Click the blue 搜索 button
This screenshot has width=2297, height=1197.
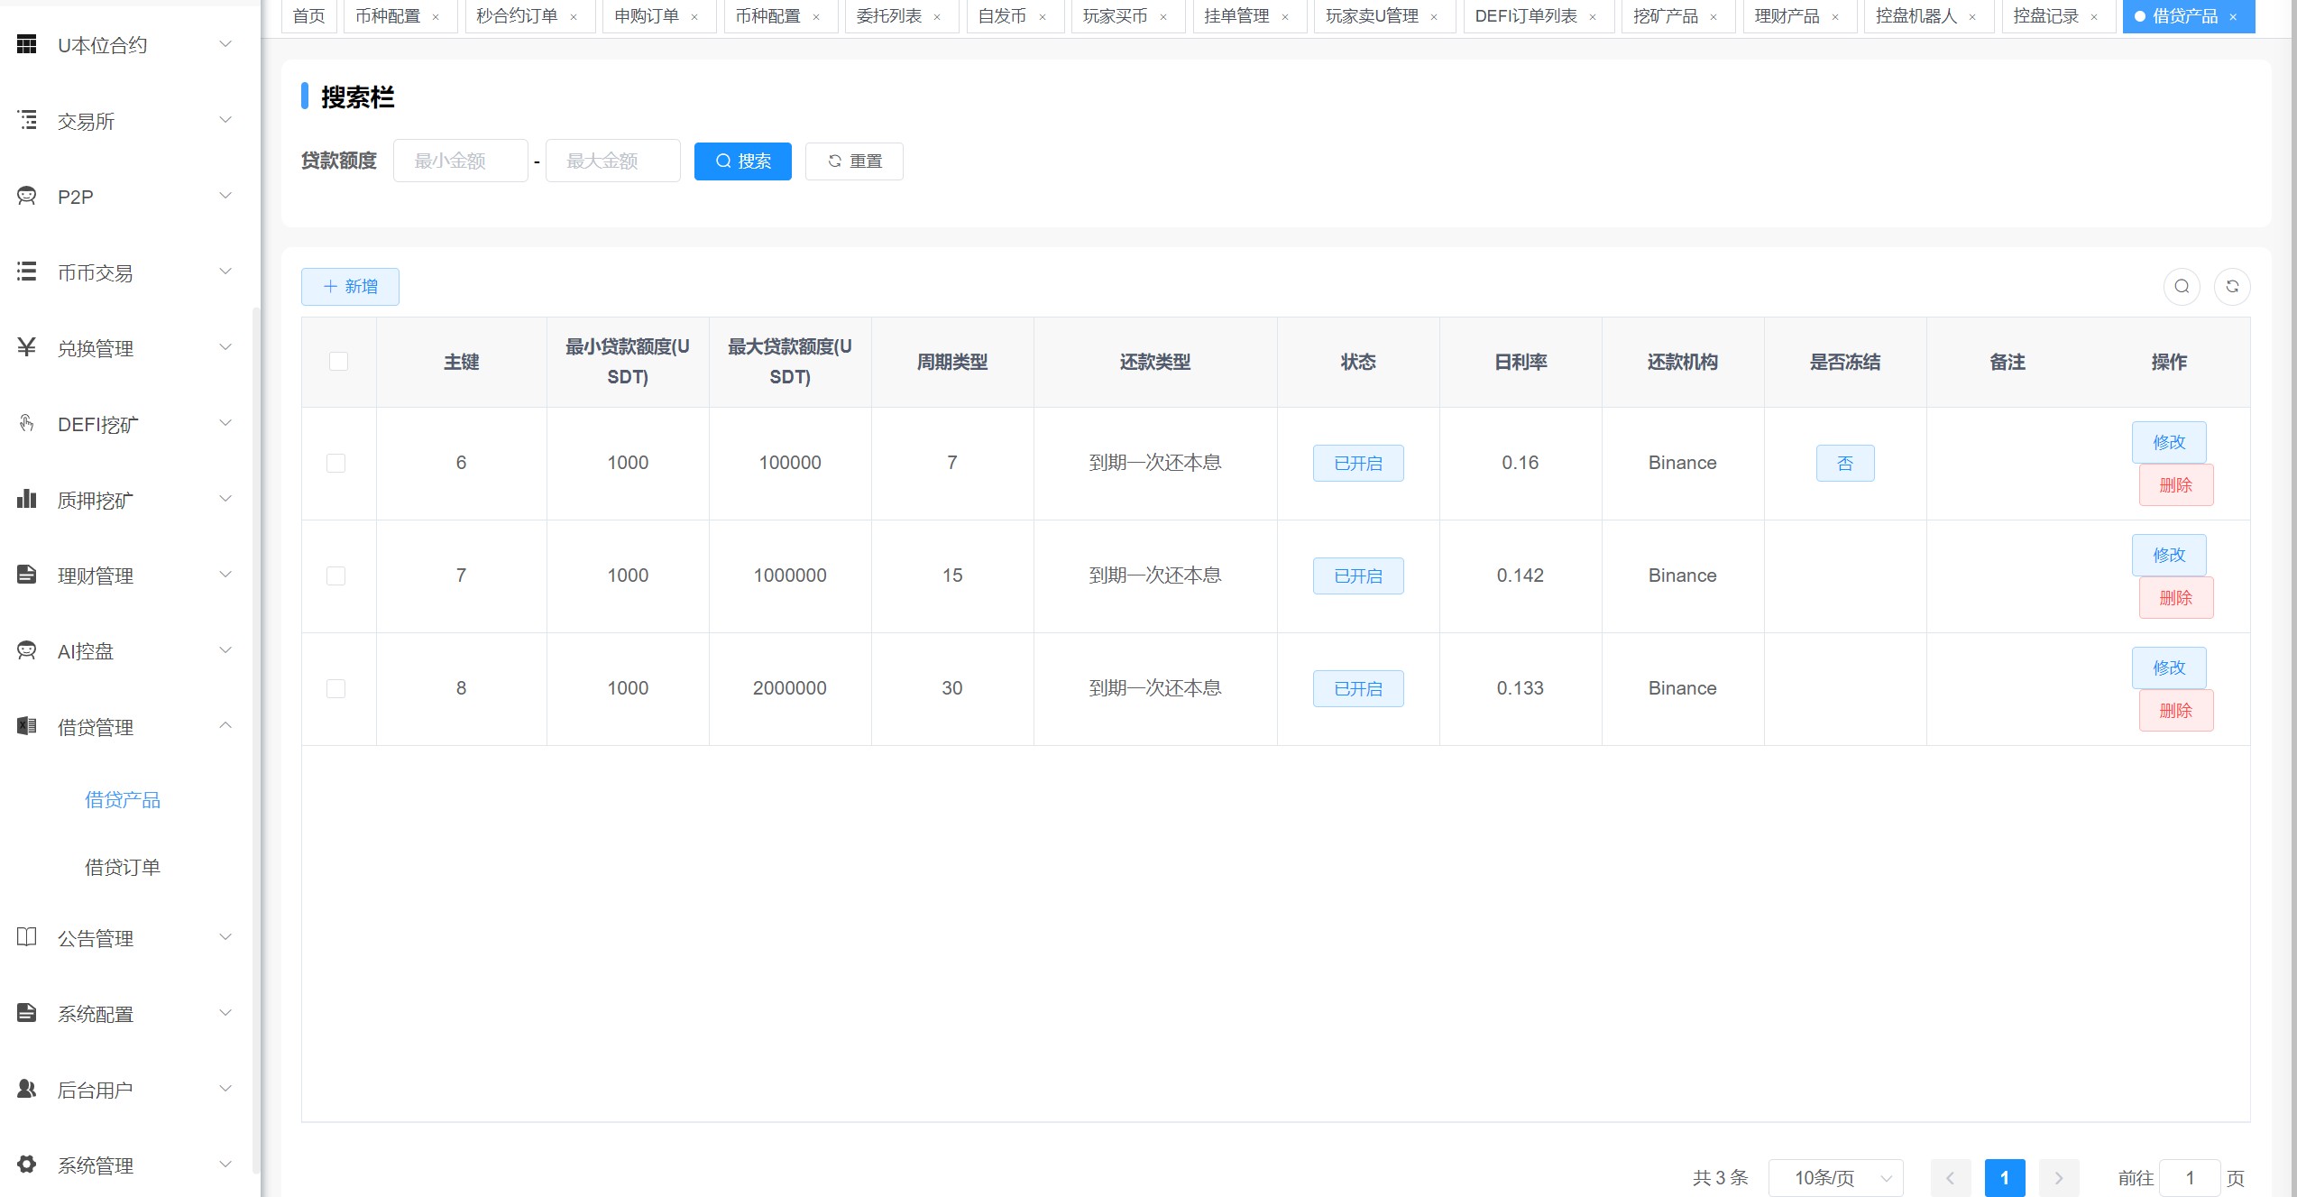743,161
